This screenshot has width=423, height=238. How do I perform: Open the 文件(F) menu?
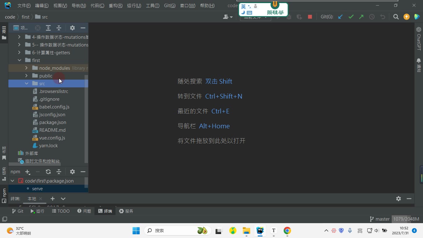coord(24,6)
